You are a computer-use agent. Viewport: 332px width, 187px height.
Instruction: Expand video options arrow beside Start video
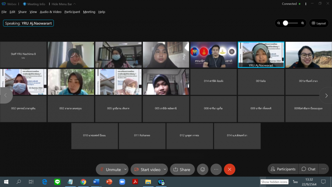pyautogui.click(x=165, y=169)
